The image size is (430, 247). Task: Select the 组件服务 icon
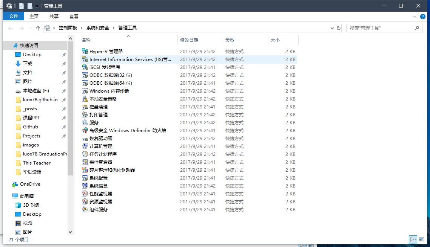85,210
